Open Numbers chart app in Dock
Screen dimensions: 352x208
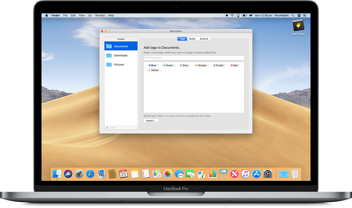click(212, 174)
